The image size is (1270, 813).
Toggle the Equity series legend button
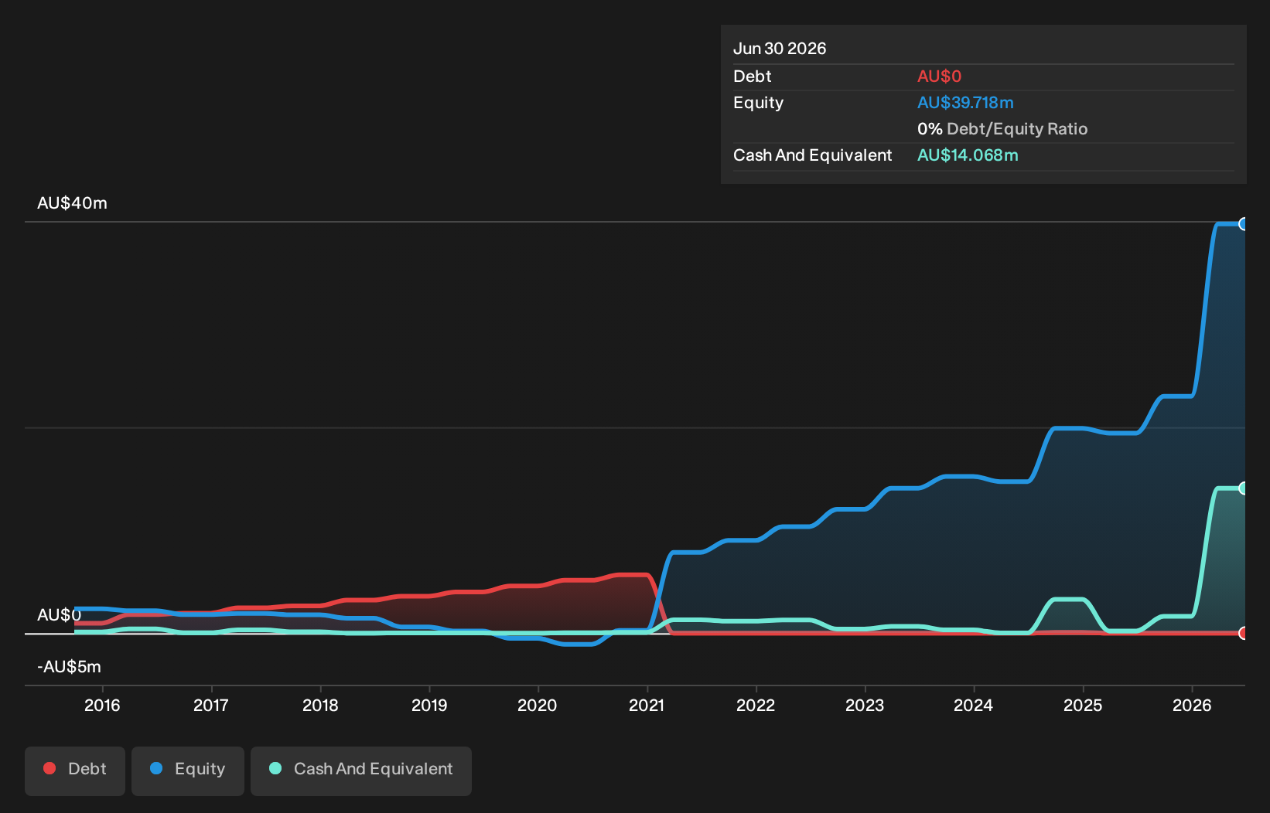[x=188, y=770]
